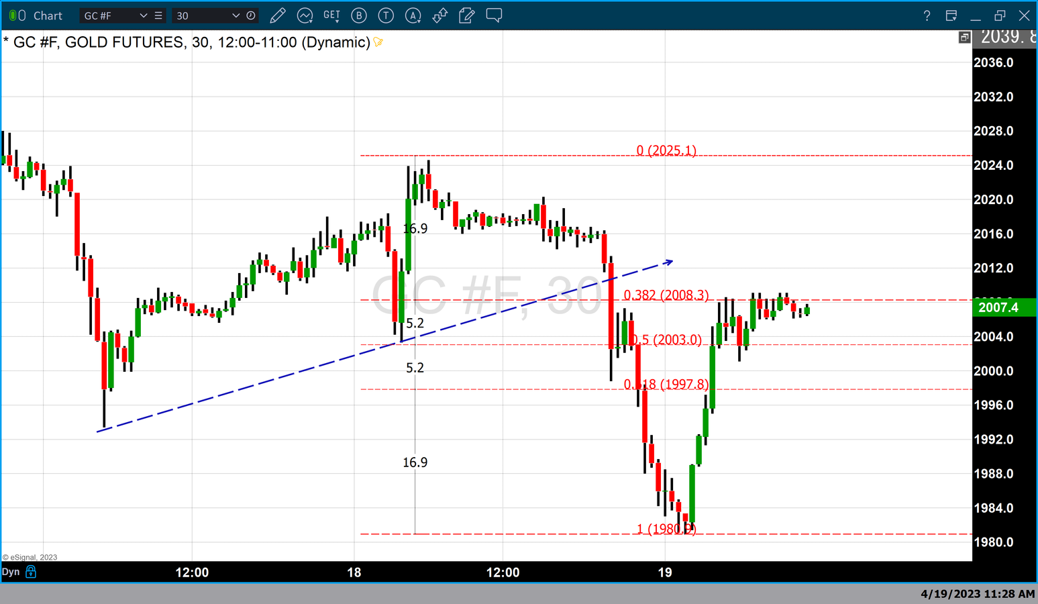Expand the 30 interval dropdown
Image resolution: width=1038 pixels, height=604 pixels.
point(236,15)
